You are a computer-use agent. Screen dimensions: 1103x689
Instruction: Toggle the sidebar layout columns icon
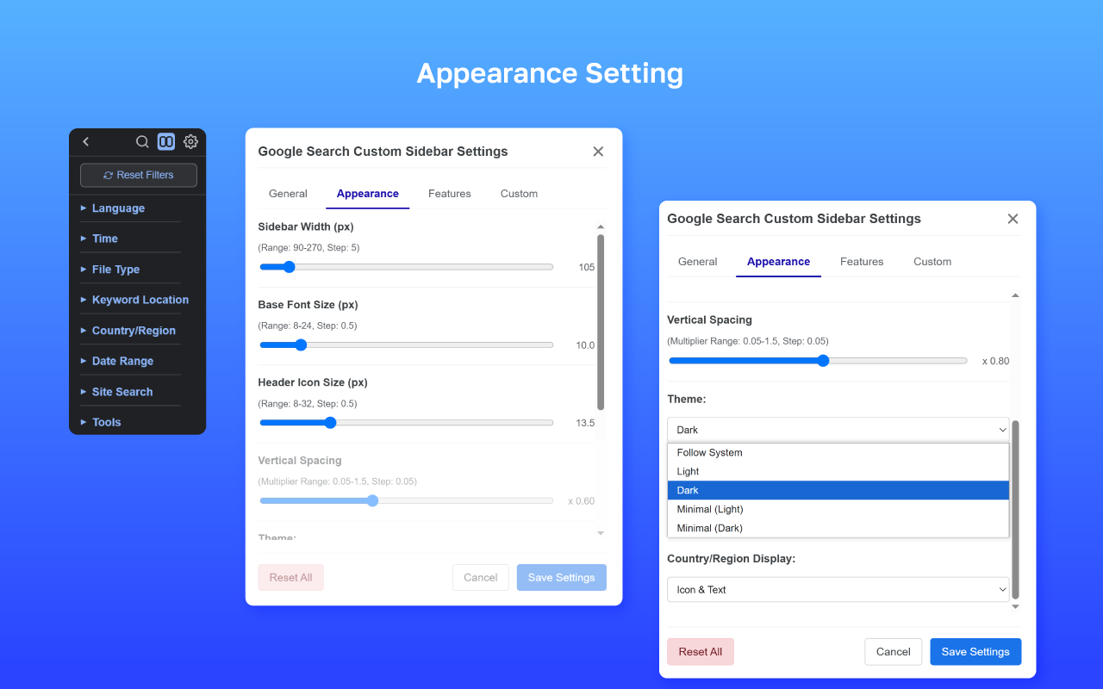coord(166,141)
